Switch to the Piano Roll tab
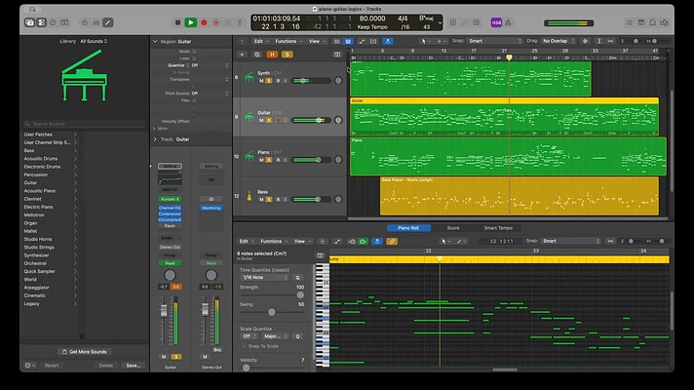Image resolution: width=694 pixels, height=390 pixels. tap(408, 228)
